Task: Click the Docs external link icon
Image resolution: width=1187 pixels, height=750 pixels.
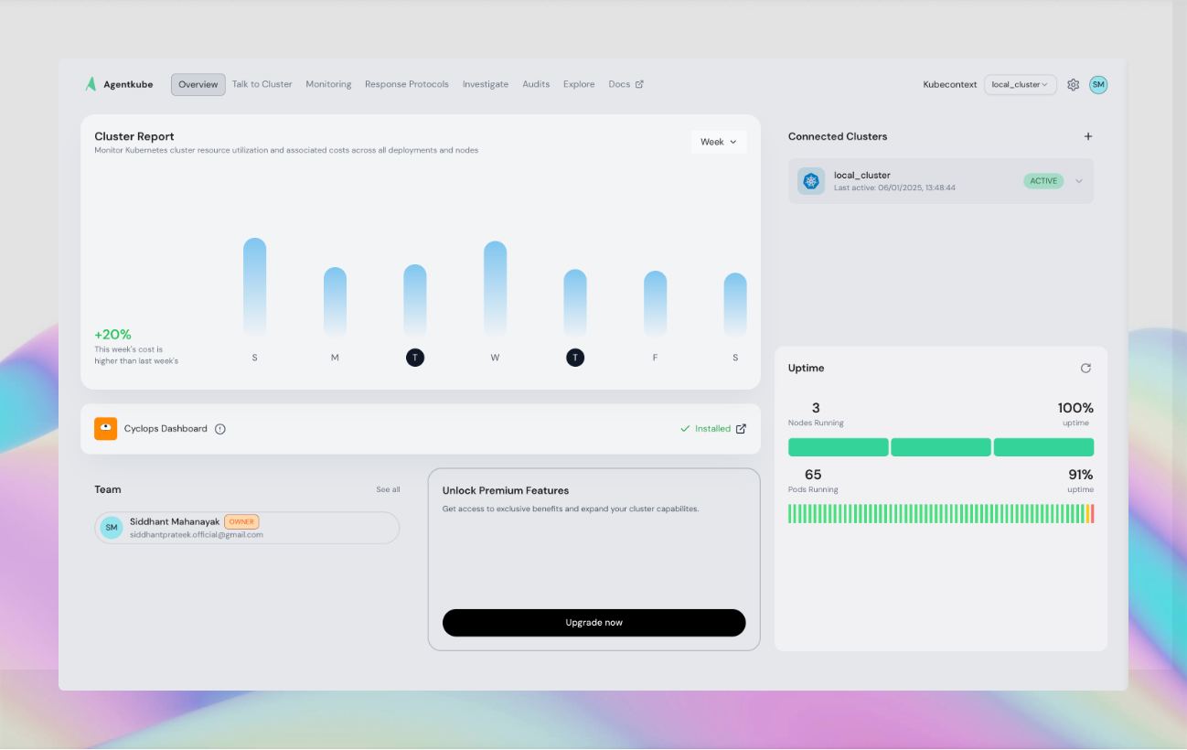Action: click(x=639, y=84)
